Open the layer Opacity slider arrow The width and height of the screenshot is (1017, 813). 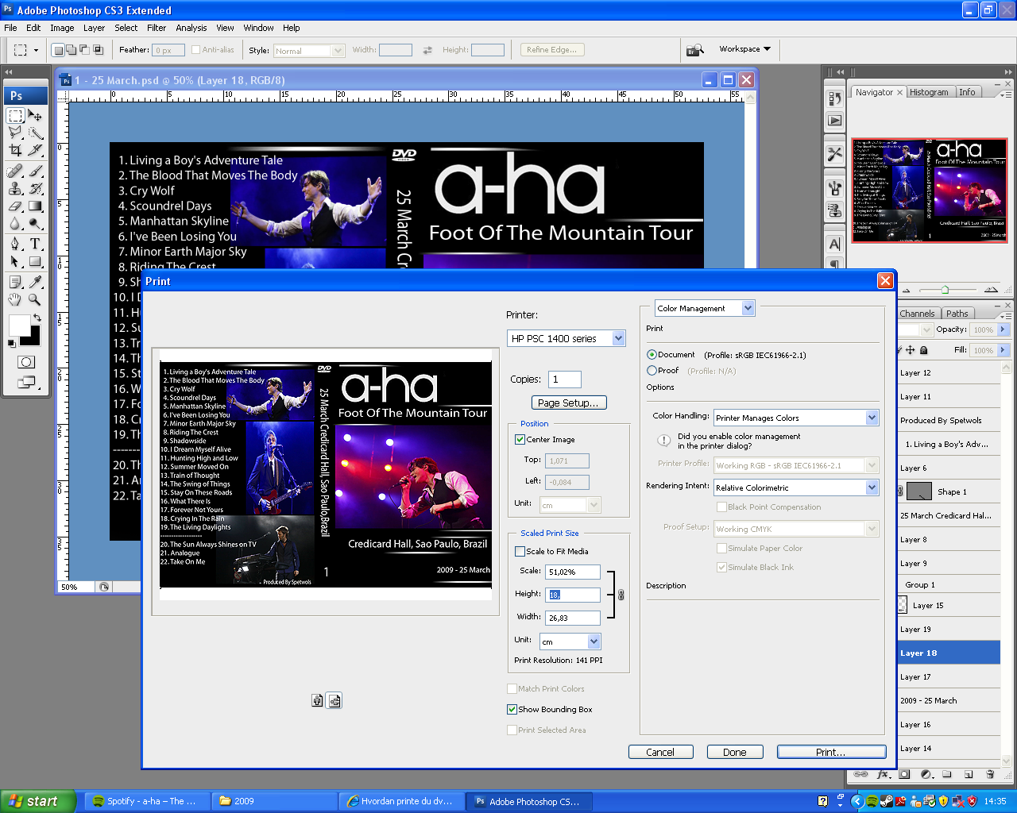click(1003, 329)
